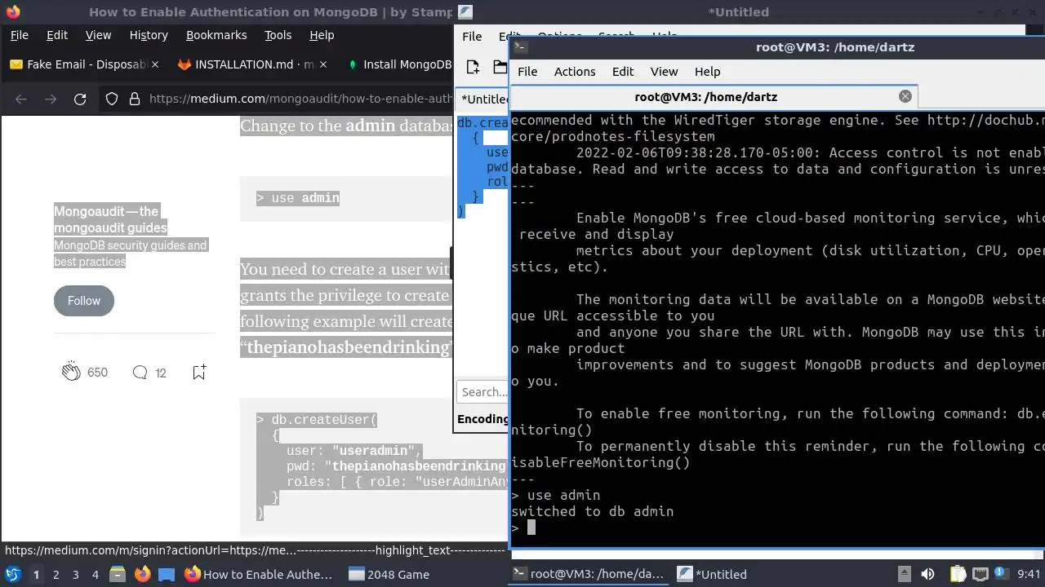1045x587 pixels.
Task: Focus Firefox window from taskbar
Action: (x=259, y=574)
